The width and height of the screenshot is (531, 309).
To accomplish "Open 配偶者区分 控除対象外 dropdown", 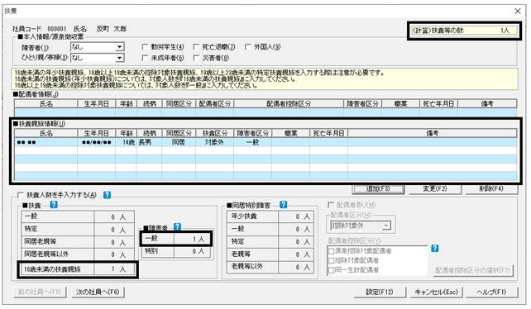I will pos(386,226).
